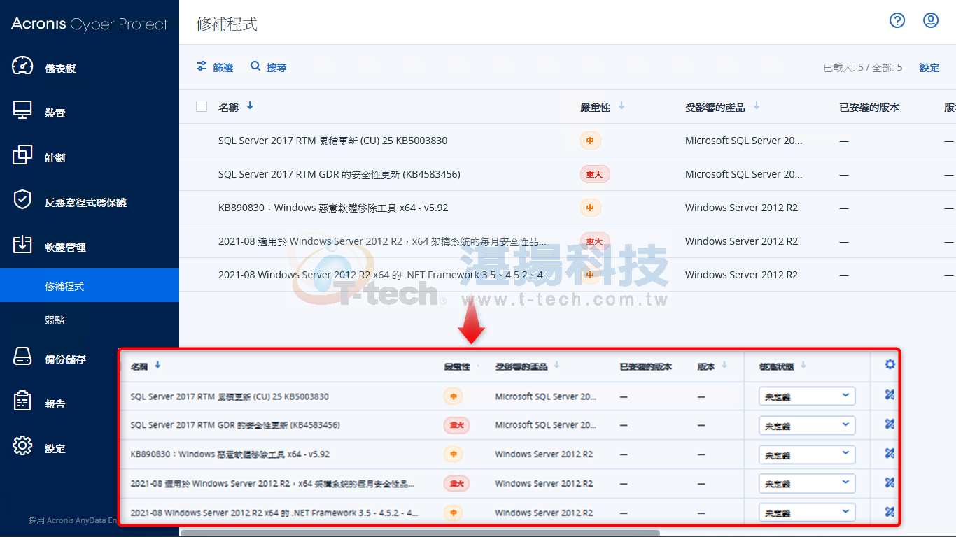Open the inset 未定義 dropdown for .NET Framework row
The image size is (956, 537).
point(807,513)
